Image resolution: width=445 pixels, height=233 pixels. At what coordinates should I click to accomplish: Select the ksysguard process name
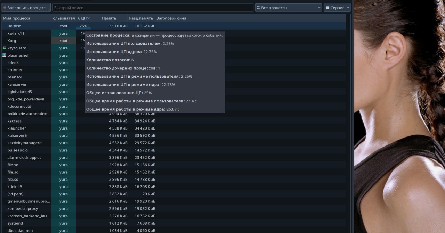coord(17,48)
